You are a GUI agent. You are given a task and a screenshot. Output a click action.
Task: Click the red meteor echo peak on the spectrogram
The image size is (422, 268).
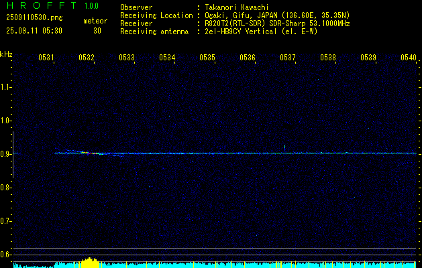90,153
